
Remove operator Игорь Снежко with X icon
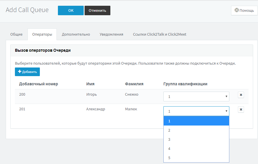coord(241,95)
